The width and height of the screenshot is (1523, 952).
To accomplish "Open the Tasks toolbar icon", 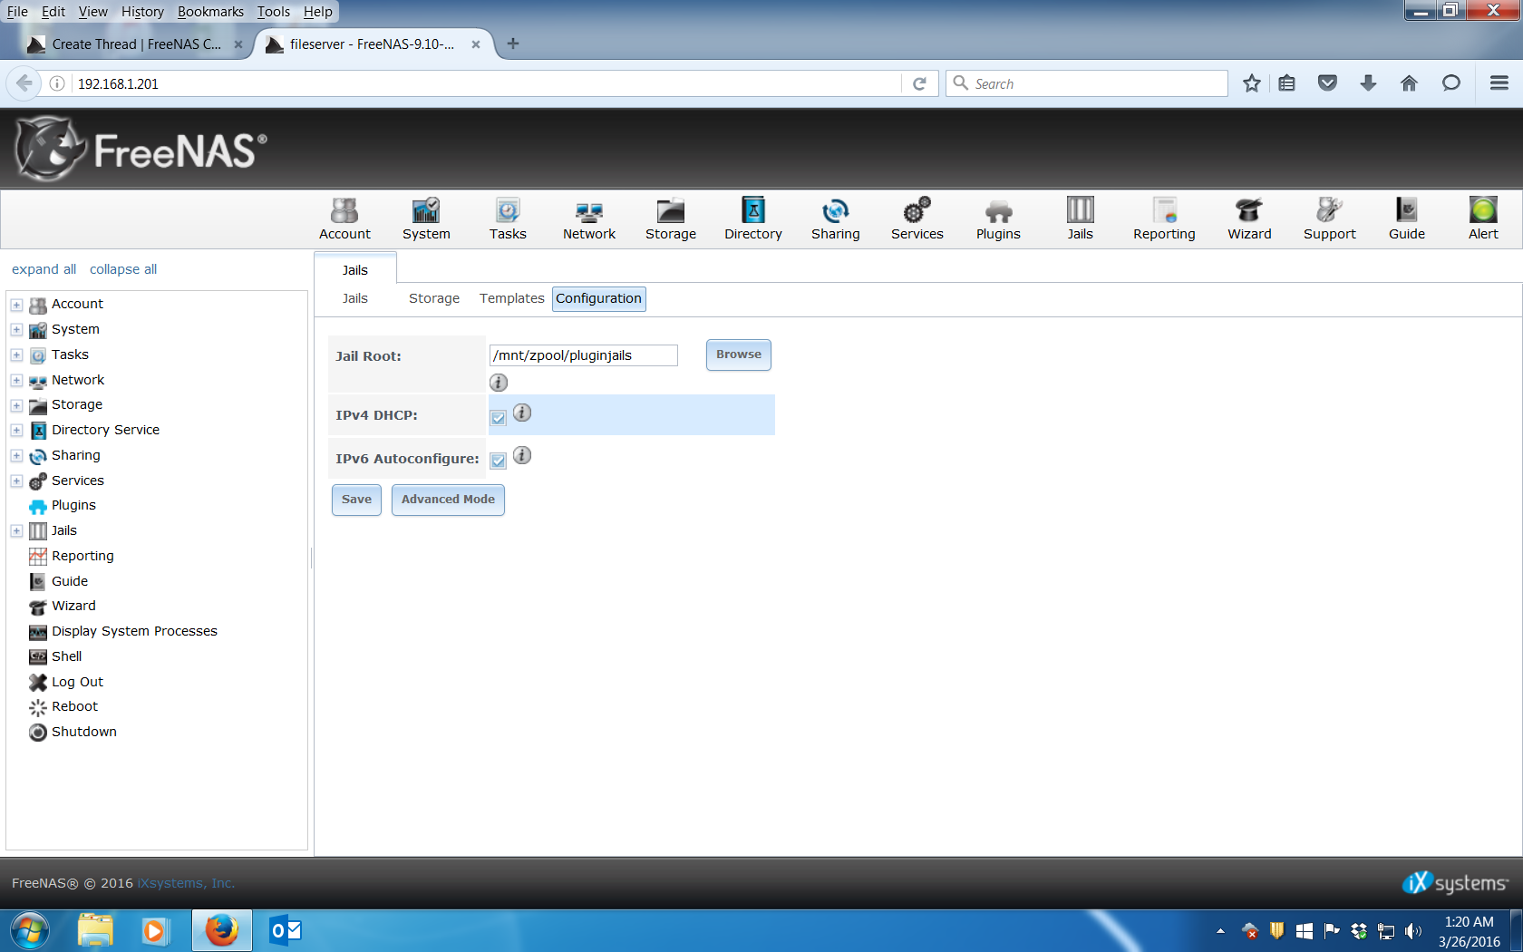I will pos(508,219).
